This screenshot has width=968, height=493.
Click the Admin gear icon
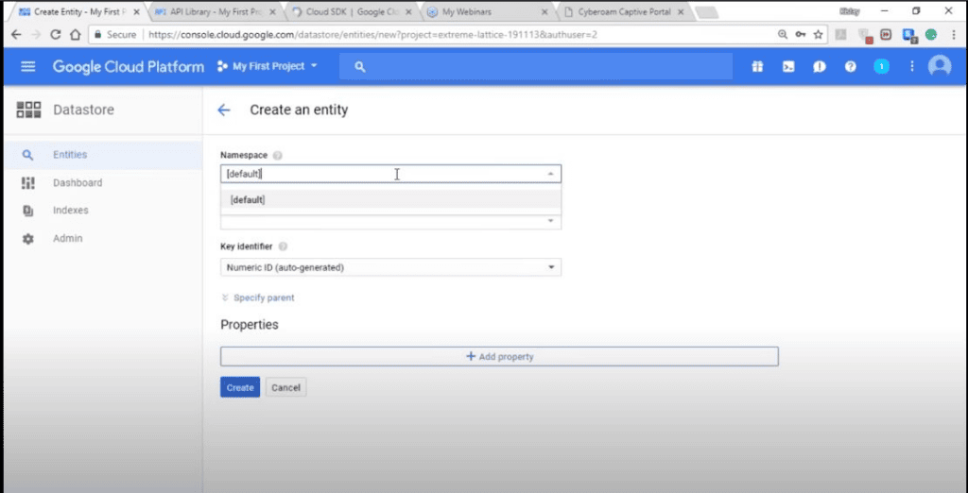(x=27, y=239)
